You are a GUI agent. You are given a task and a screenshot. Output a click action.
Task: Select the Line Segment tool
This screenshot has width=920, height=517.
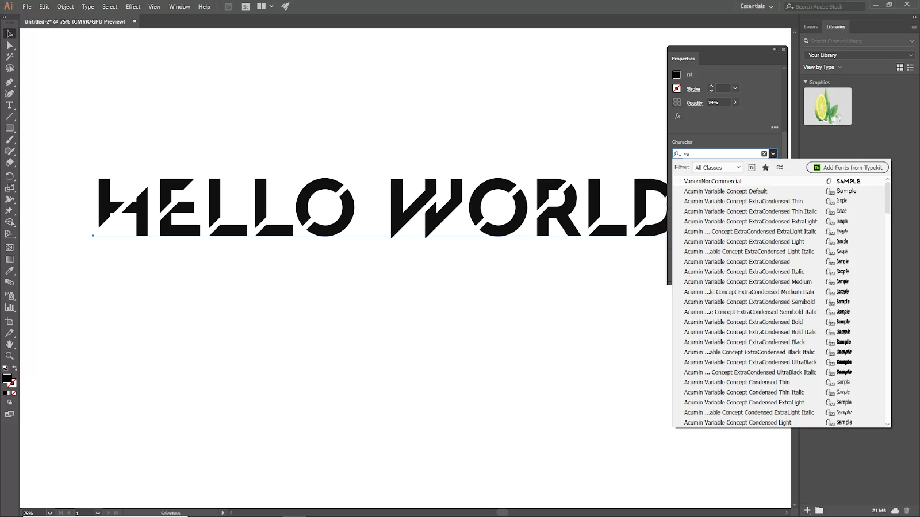coord(9,117)
